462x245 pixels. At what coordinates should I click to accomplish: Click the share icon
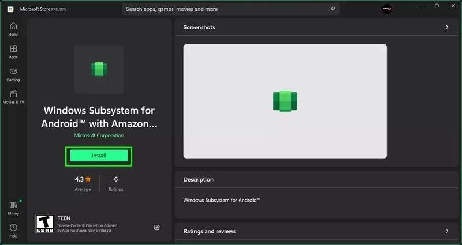point(157,227)
